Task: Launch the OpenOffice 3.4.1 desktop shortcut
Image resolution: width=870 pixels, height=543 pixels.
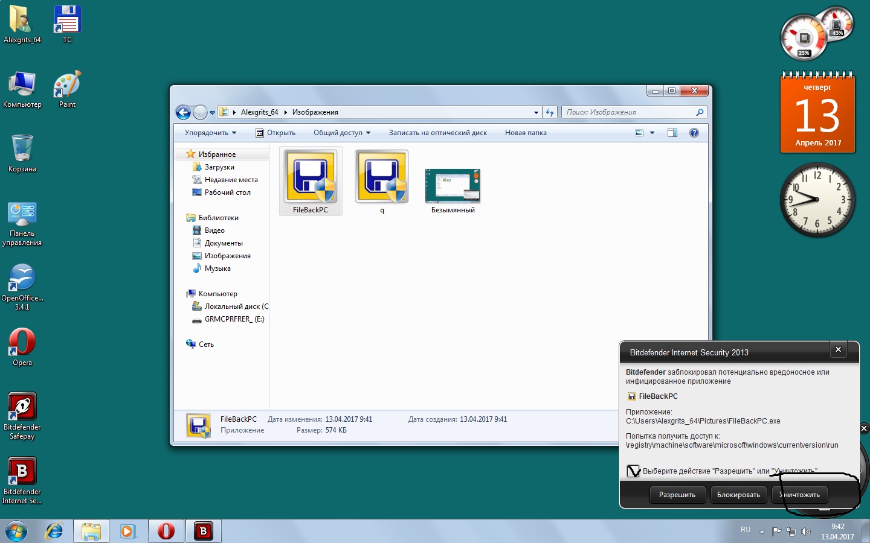Action: (x=22, y=287)
